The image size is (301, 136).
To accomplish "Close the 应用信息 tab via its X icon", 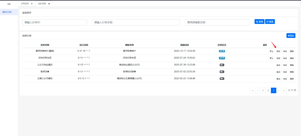I will pos(32,4).
